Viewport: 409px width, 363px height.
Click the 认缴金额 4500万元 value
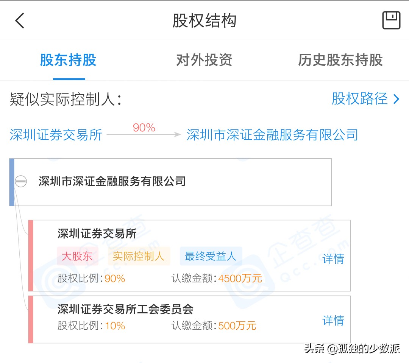[x=240, y=279]
